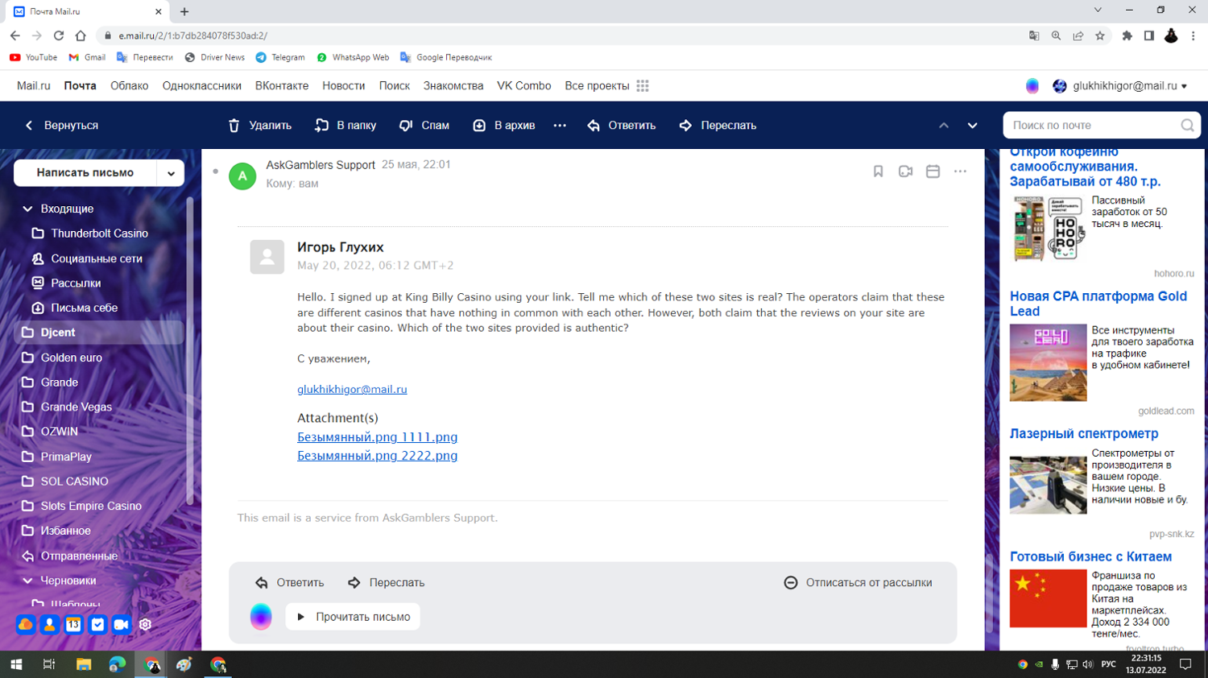The height and width of the screenshot is (678, 1208).
Task: Click the AskGamblers Support sender avatar
Action: (x=242, y=176)
